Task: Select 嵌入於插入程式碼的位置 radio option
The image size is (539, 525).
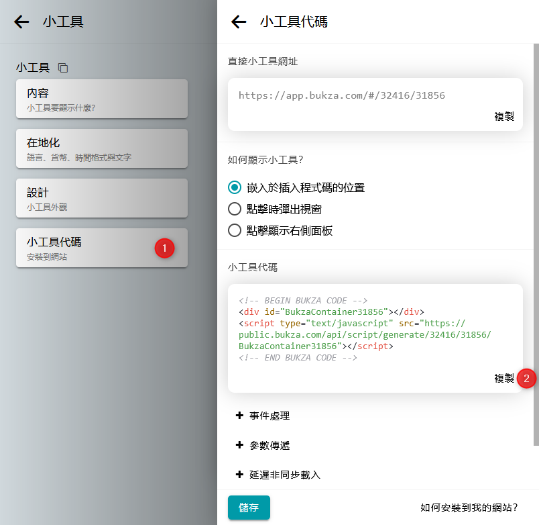Action: (x=235, y=187)
